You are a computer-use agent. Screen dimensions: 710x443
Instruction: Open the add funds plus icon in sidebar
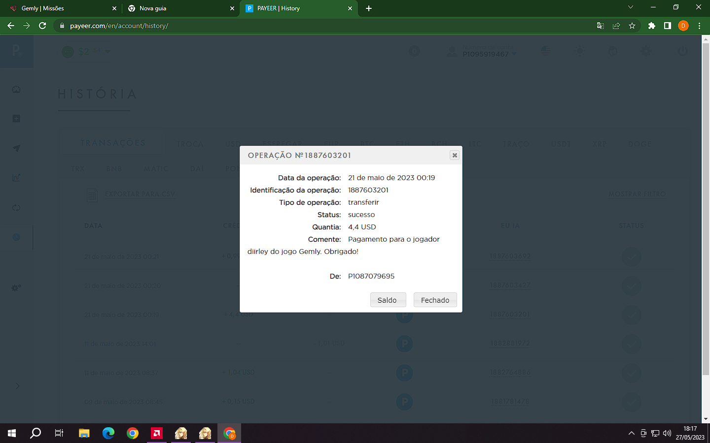click(x=16, y=119)
